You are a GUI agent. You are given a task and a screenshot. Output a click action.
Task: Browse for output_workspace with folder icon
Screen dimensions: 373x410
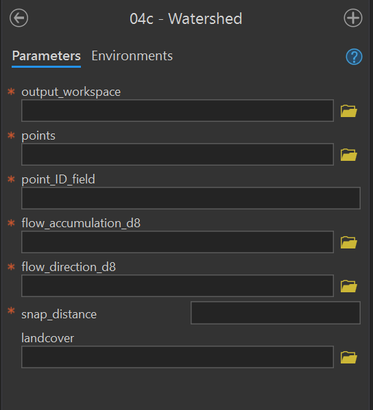tap(348, 111)
